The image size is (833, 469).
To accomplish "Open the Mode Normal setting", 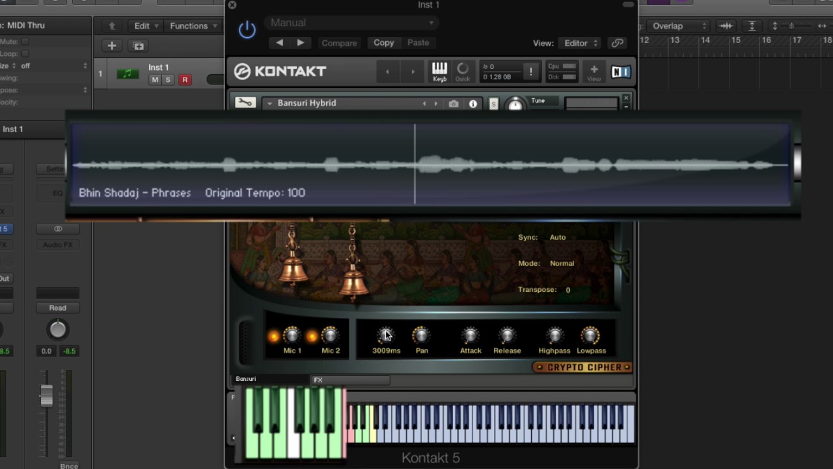I will pyautogui.click(x=562, y=263).
